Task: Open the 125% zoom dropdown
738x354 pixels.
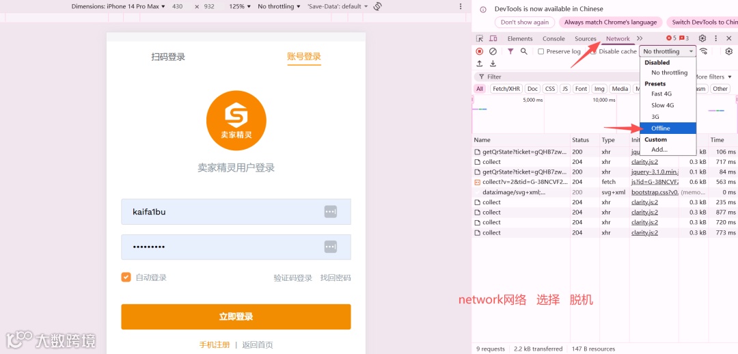Action: coord(240,7)
